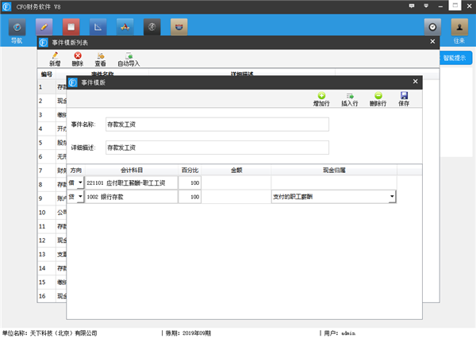476x338 pixels.
Task: Click the 金额 column header
Action: pos(236,170)
